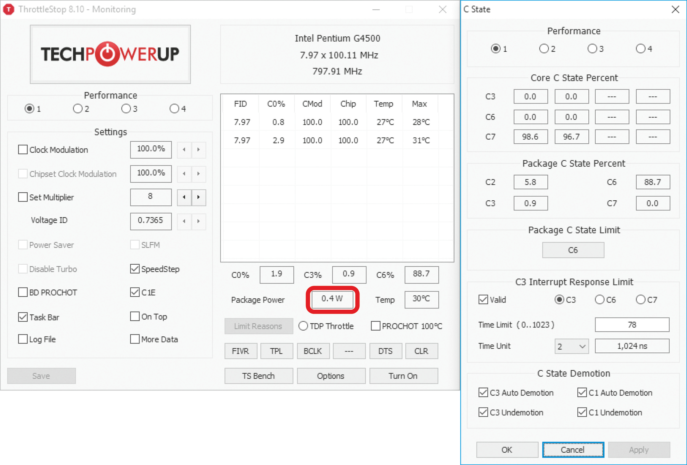Uncheck the SpeedStep option
687x465 pixels.
(135, 269)
